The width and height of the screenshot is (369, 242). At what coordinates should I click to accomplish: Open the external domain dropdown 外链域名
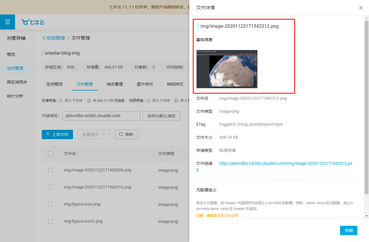click(x=101, y=116)
